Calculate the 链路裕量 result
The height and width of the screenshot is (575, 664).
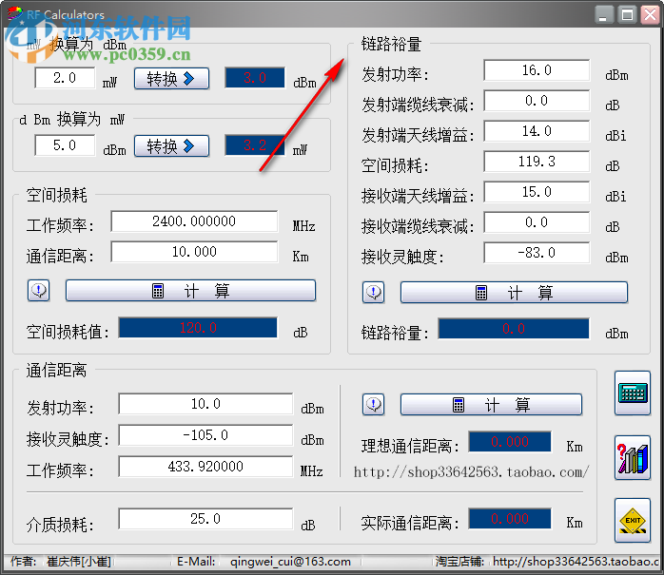click(x=514, y=293)
